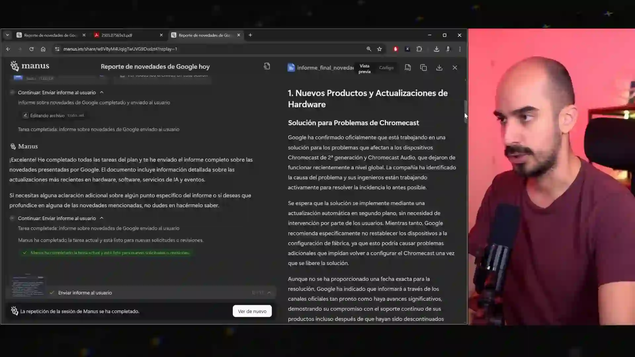The width and height of the screenshot is (635, 357).
Task: View site information icon in address bar
Action: pos(57,49)
